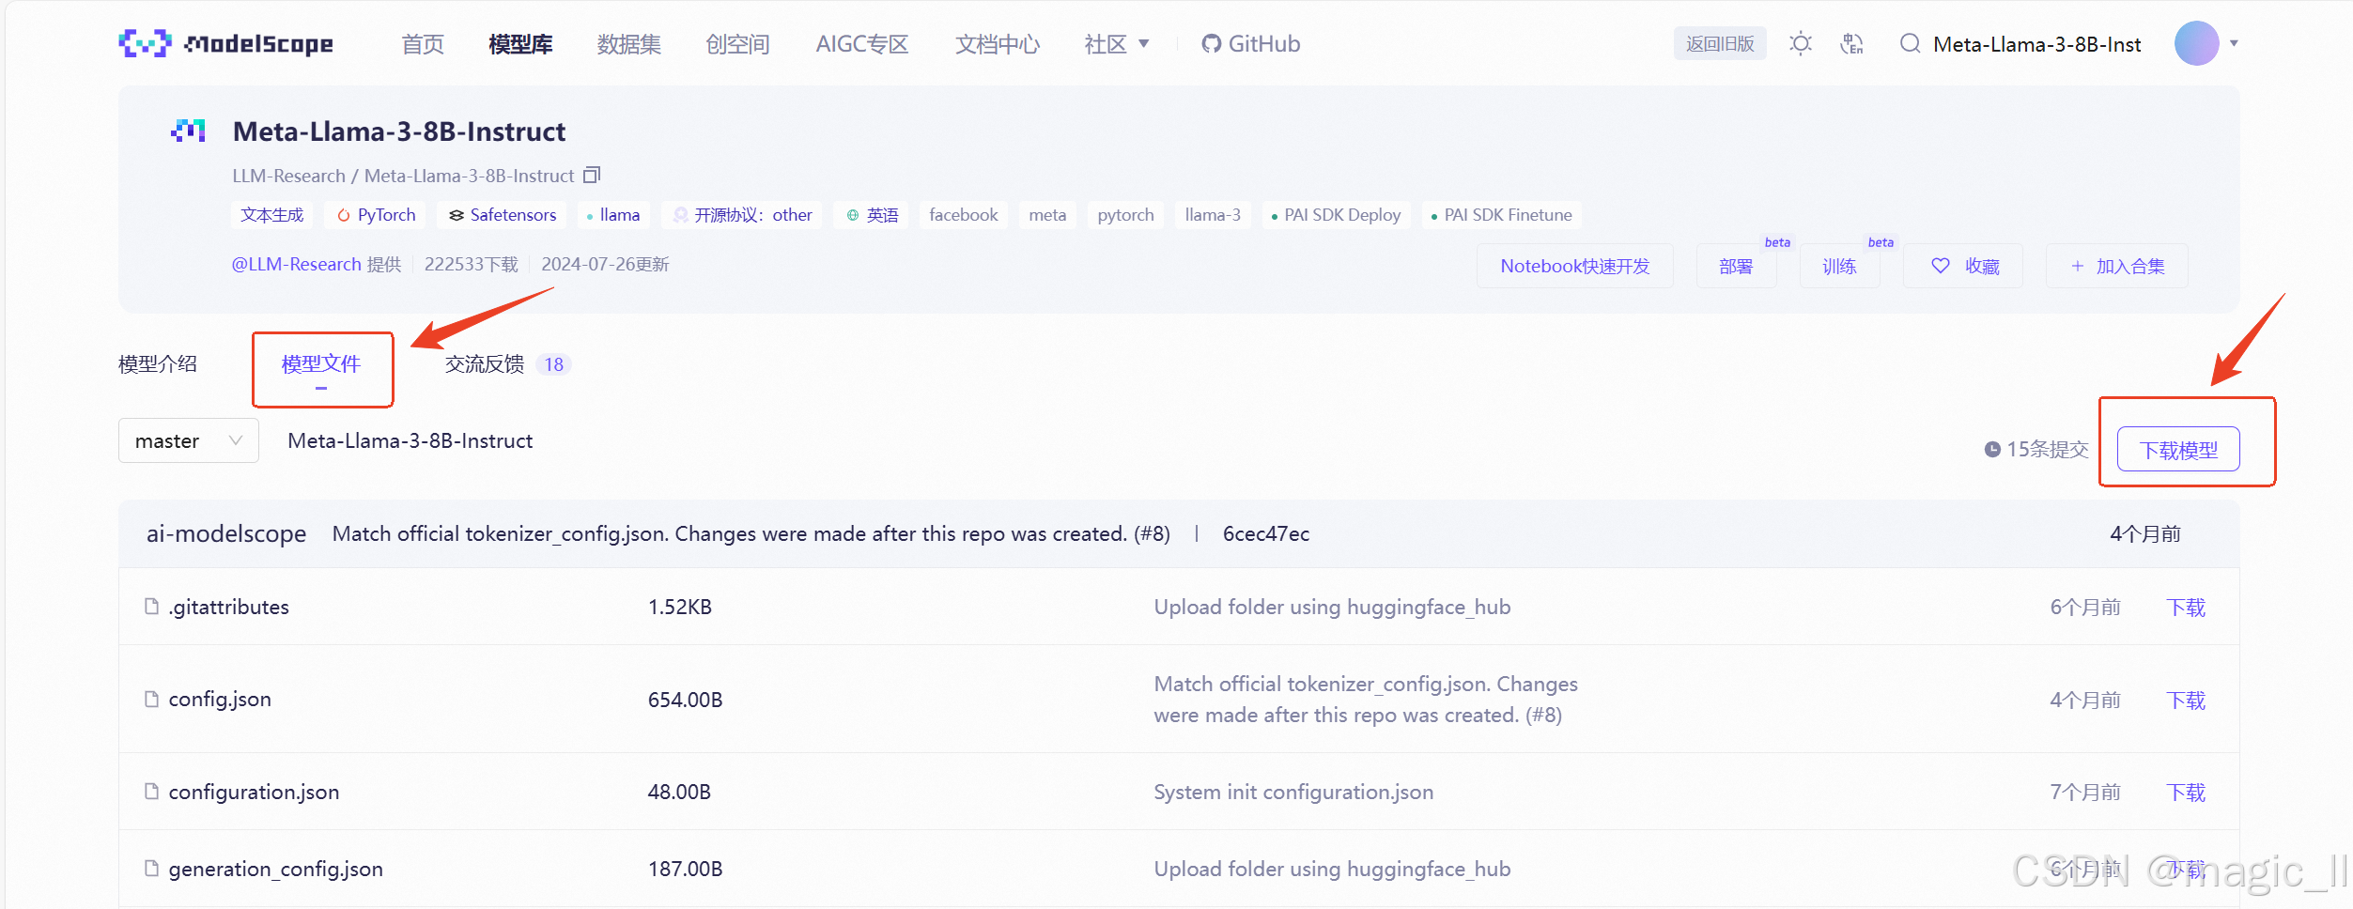Viewport: 2353px width, 909px height.
Task: Click the GitHub link in navbar
Action: tap(1250, 43)
